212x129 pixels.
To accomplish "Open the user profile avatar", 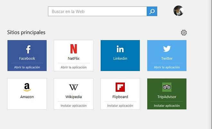I will pyautogui.click(x=179, y=11).
